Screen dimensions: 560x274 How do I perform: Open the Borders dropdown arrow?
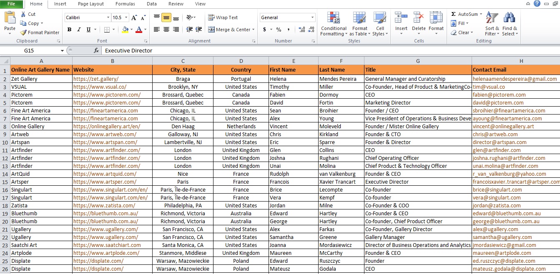pyautogui.click(x=113, y=30)
